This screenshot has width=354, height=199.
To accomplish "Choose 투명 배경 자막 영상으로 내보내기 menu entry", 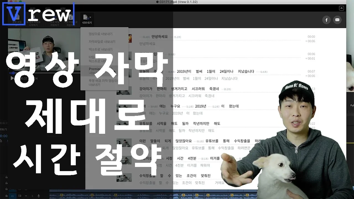I will (x=104, y=83).
